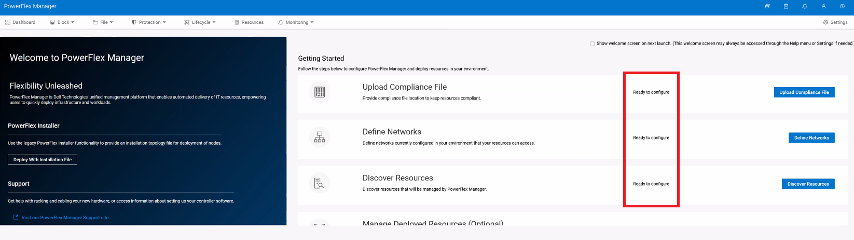Click the external link icon beside Support site
The height and width of the screenshot is (240, 854).
point(16,217)
